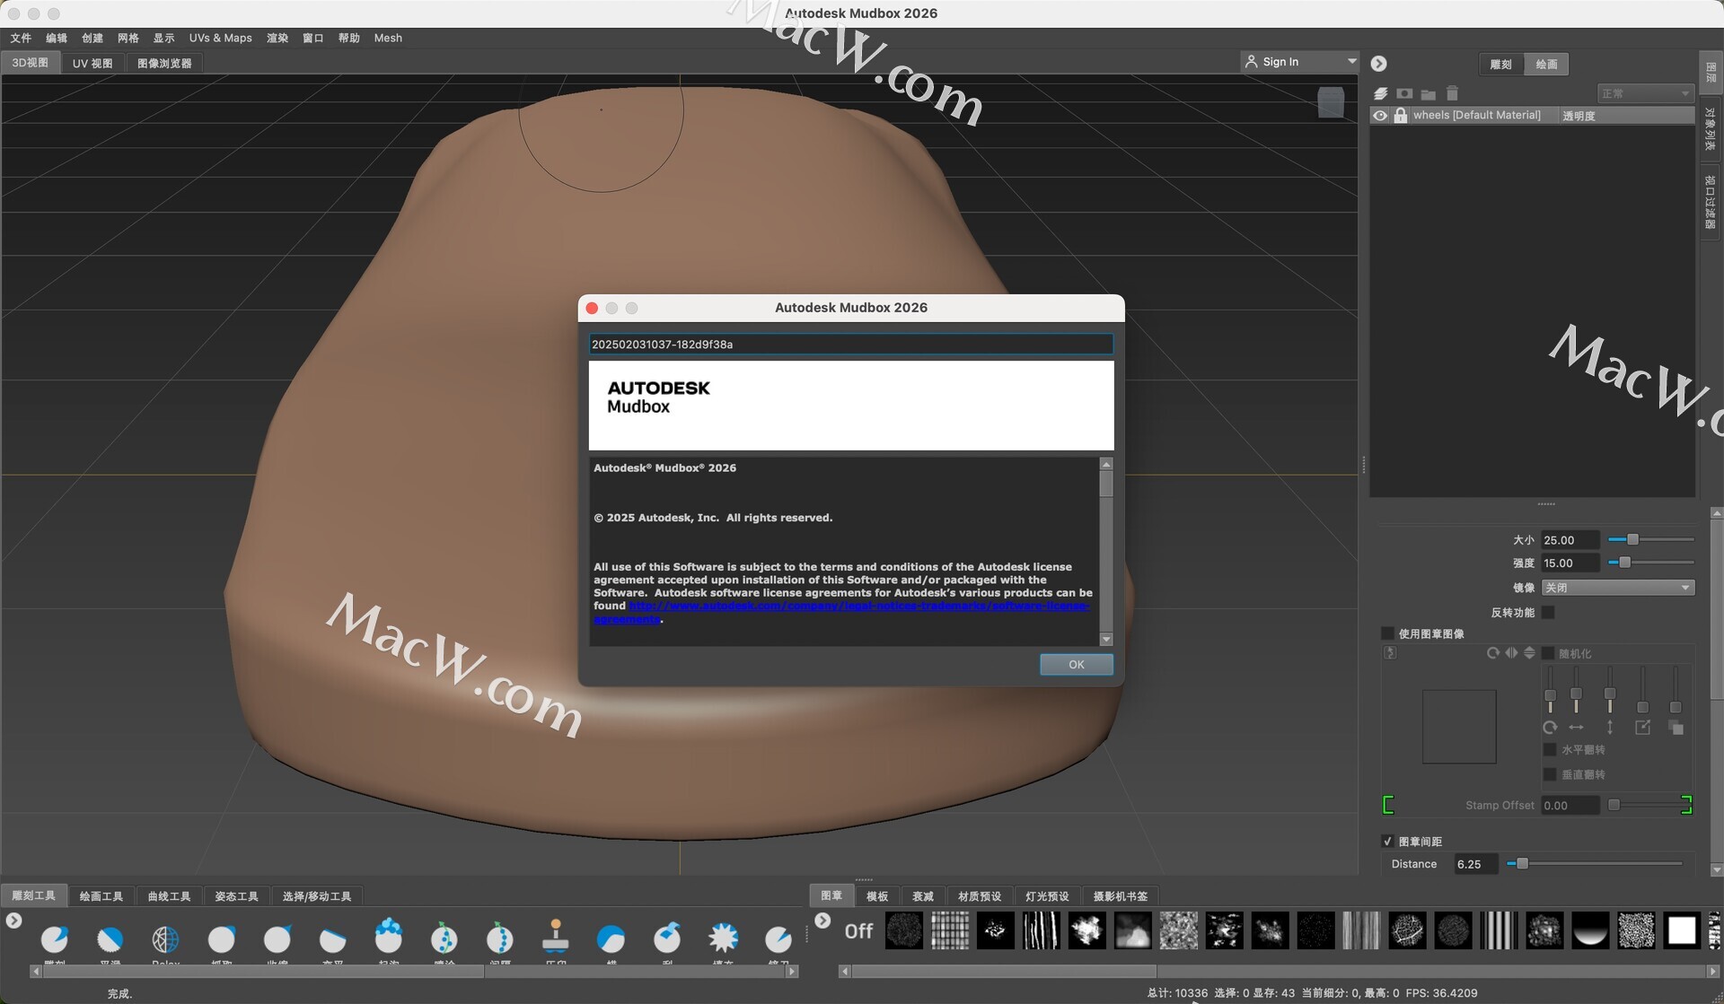Screen dimensions: 1724x1004
Task: Click the stamp rotate icon above preview
Action: coord(1493,653)
